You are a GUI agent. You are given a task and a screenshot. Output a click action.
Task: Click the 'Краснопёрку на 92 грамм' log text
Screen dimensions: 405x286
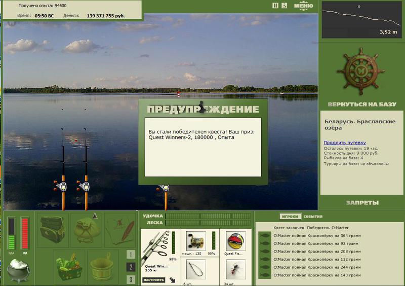pyautogui.click(x=333, y=243)
